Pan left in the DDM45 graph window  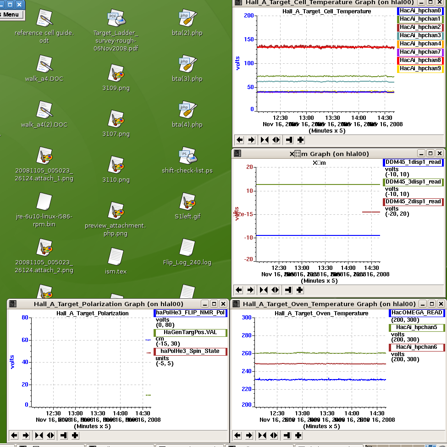(x=239, y=290)
